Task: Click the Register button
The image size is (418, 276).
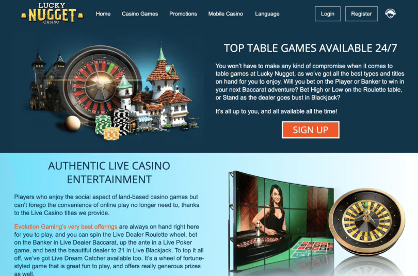Action: pos(361,13)
